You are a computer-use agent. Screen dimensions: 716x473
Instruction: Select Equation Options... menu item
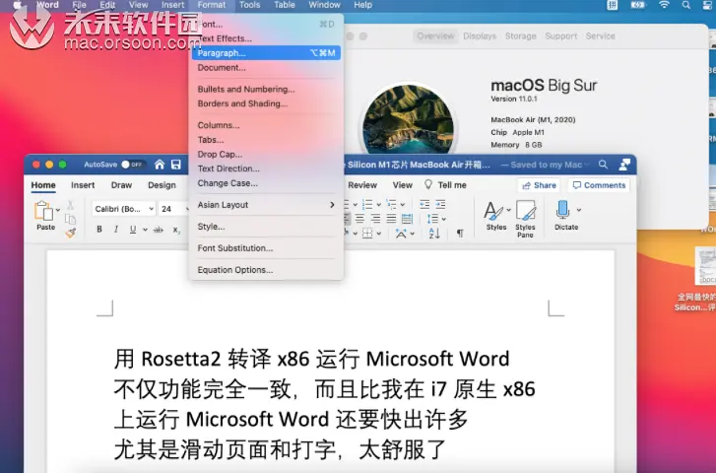(266, 270)
